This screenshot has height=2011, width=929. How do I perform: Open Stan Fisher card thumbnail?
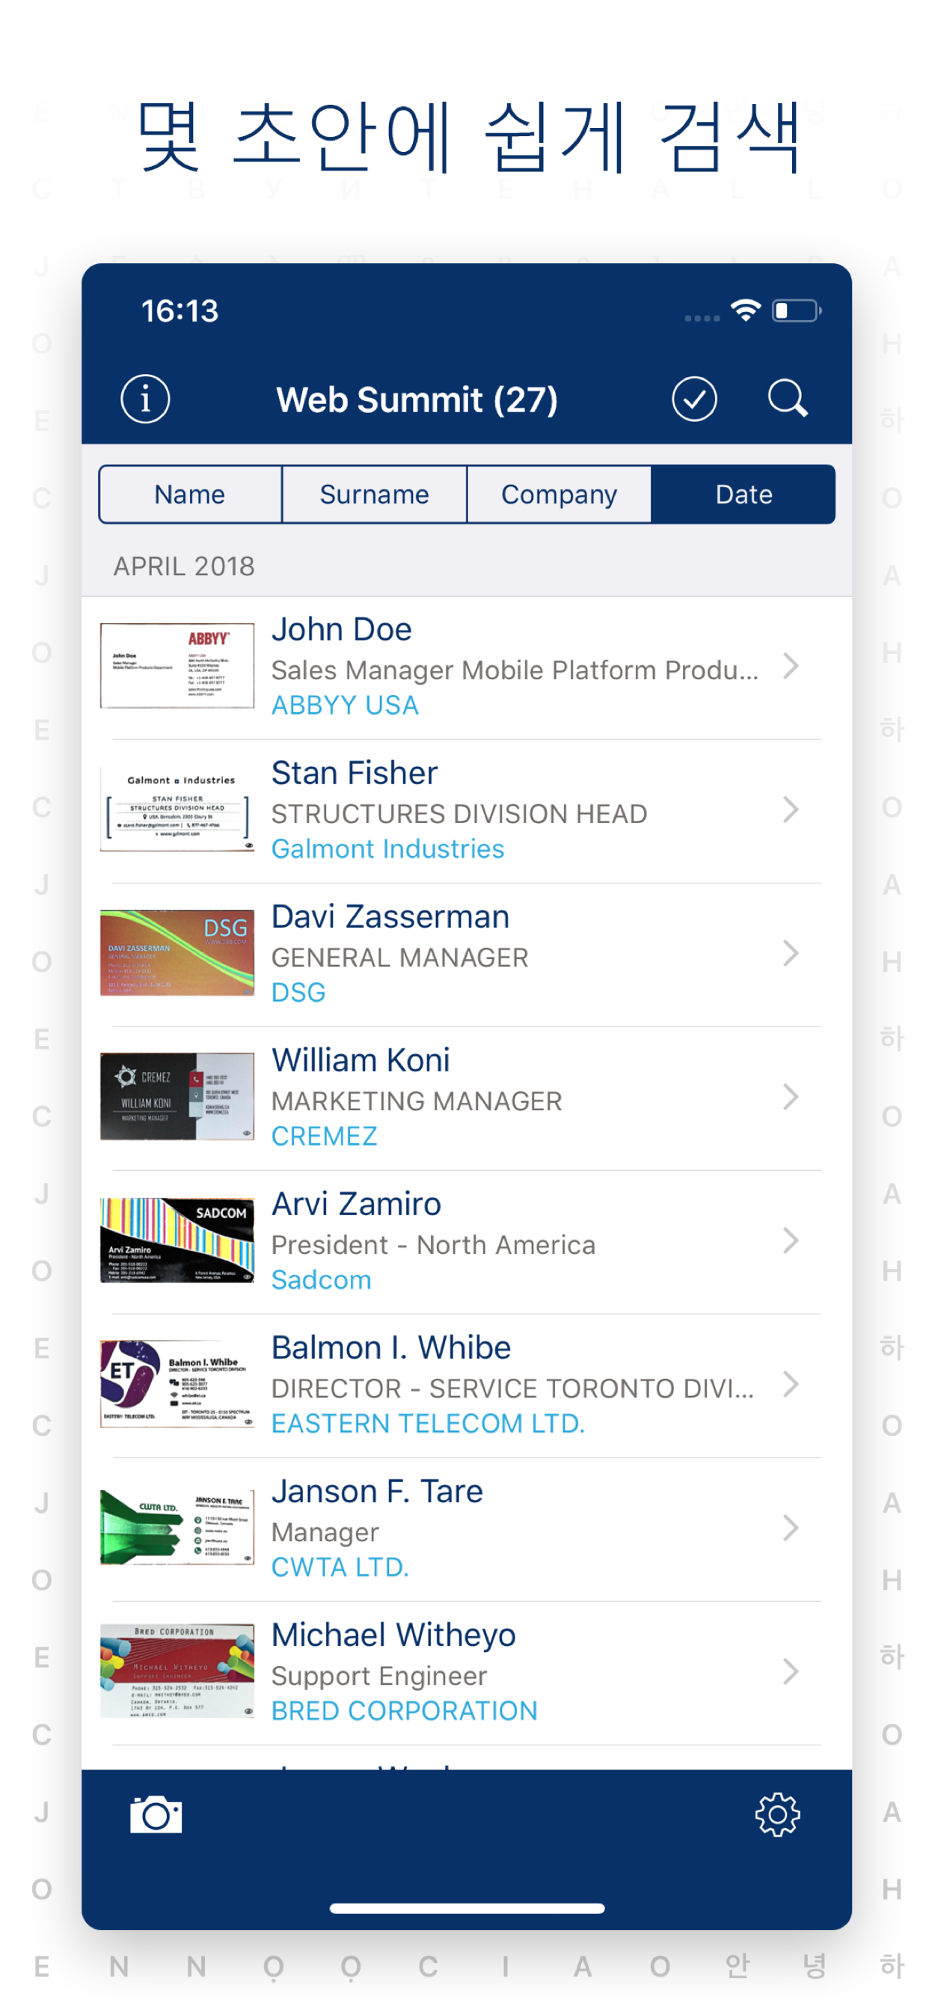tap(177, 809)
